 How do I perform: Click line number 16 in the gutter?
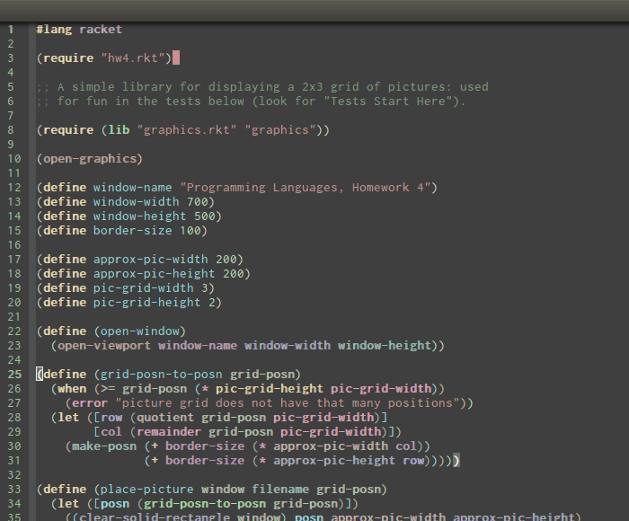pos(14,245)
